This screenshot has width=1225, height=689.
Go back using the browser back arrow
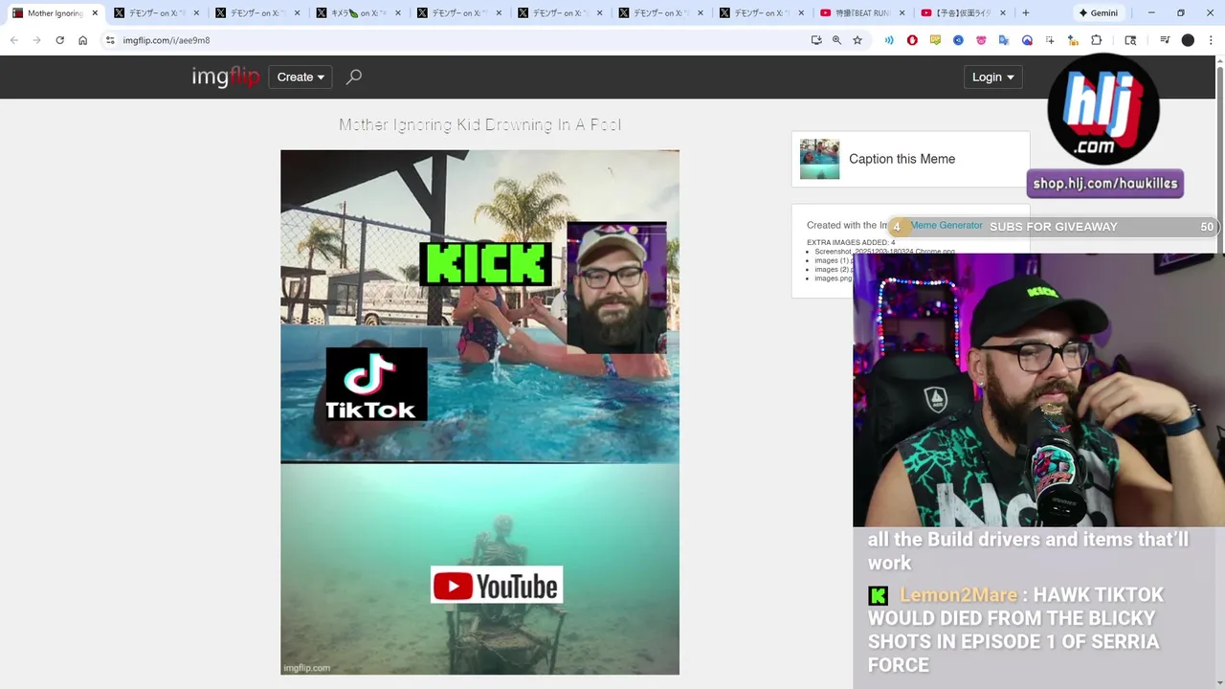pyautogui.click(x=14, y=40)
